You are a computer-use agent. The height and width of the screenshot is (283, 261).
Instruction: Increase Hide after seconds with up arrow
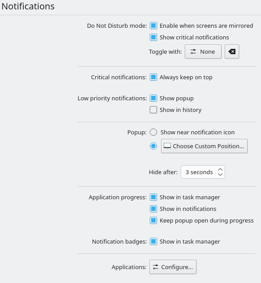220,170
